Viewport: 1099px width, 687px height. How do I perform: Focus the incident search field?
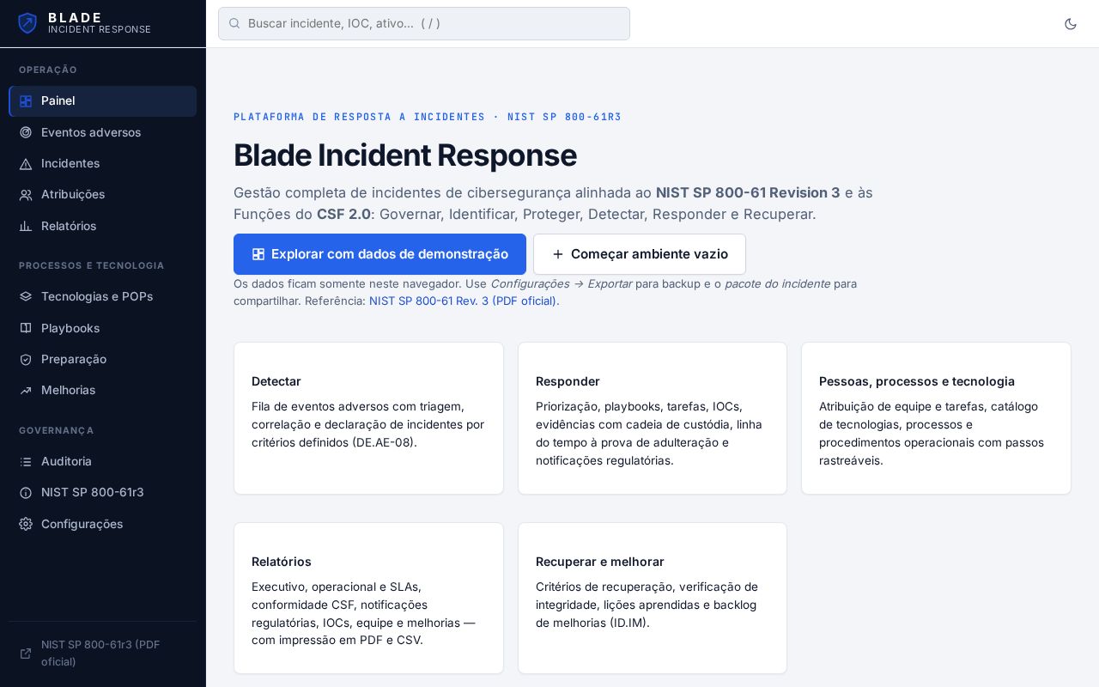coord(424,23)
